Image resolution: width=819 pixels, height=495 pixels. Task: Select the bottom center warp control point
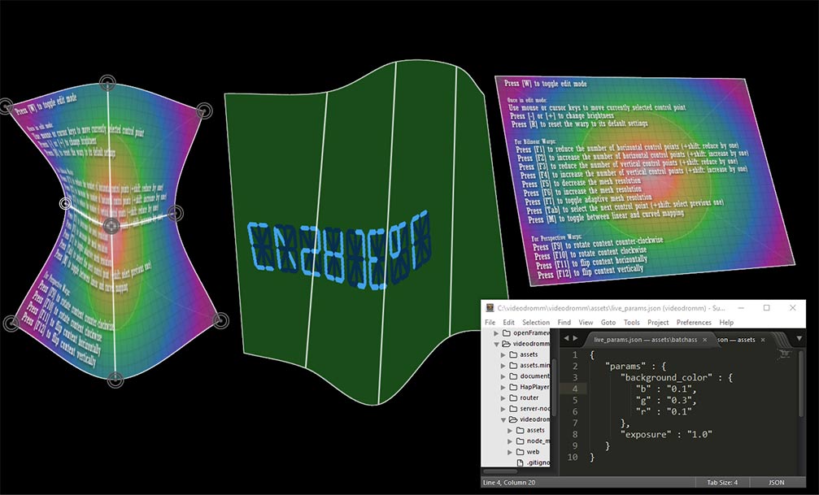point(115,379)
